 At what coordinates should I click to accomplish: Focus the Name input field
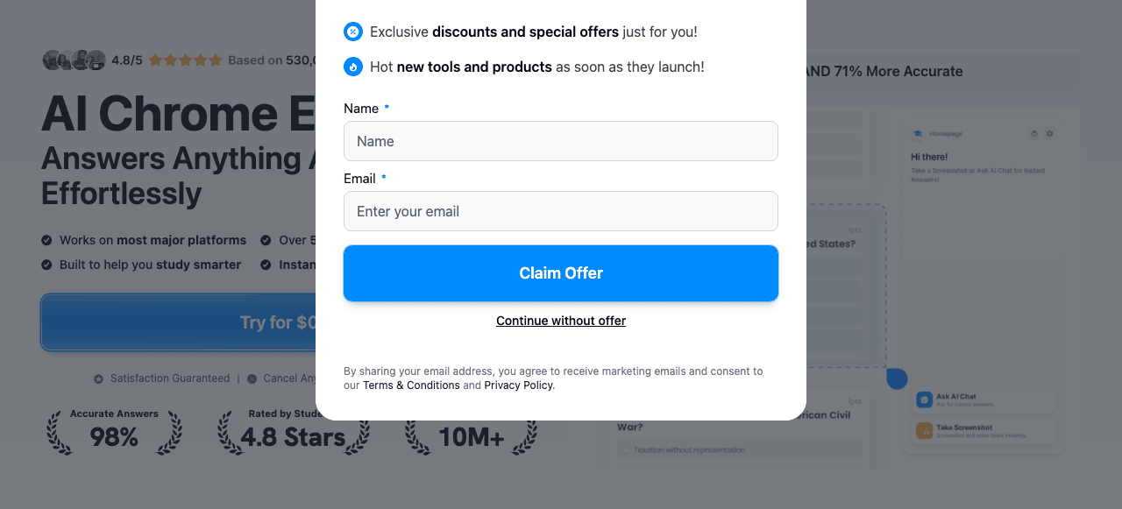(561, 141)
